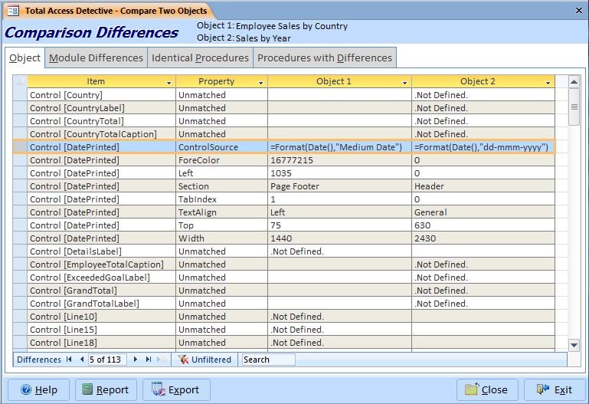Click the 'Header' value cell

point(483,186)
